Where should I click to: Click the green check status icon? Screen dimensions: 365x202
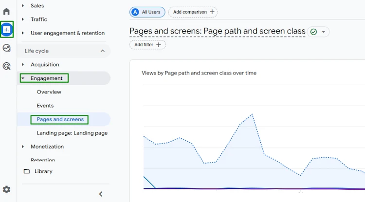pyautogui.click(x=313, y=32)
